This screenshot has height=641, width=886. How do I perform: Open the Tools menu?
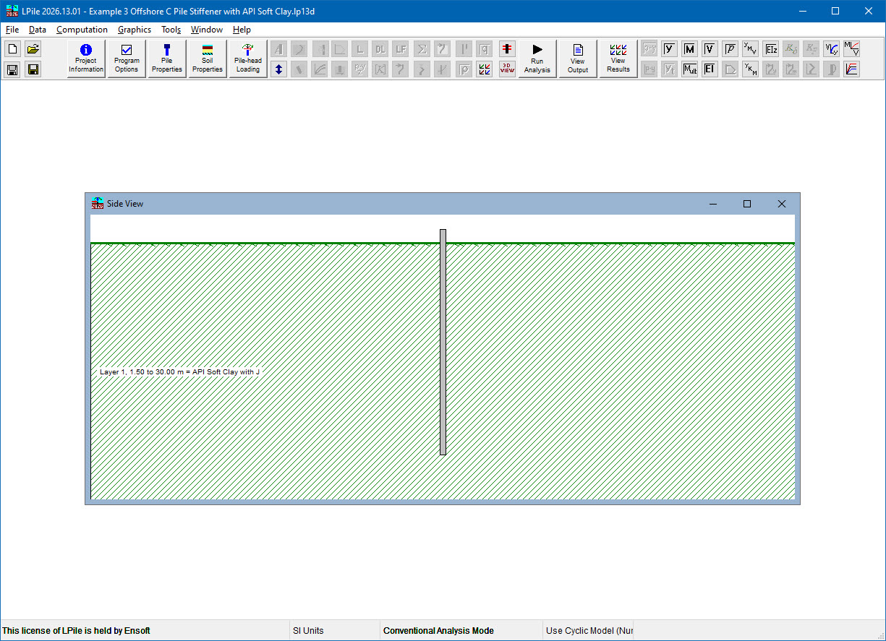coord(171,30)
